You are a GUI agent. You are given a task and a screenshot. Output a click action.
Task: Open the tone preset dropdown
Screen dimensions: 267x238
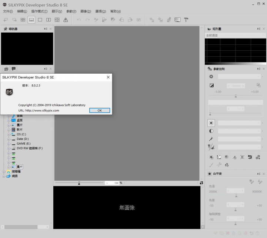pyautogui.click(x=239, y=131)
